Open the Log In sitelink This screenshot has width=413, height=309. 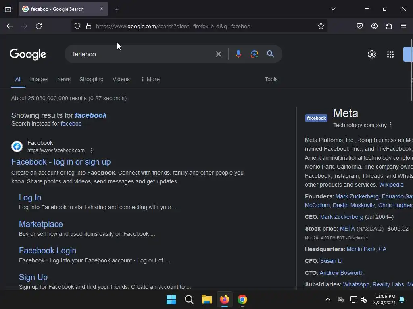(x=30, y=198)
